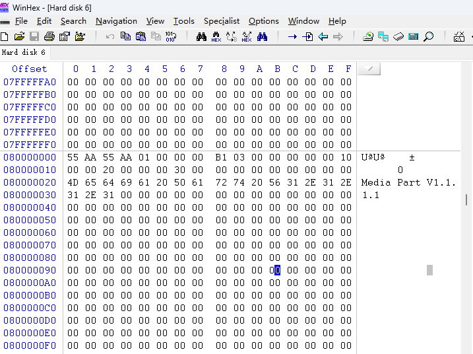This screenshot has height=354, width=473.
Task: Open the Options menu
Action: [264, 21]
